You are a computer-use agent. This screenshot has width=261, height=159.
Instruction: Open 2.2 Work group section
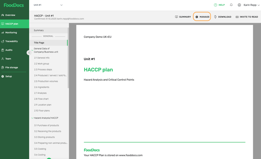42,64
